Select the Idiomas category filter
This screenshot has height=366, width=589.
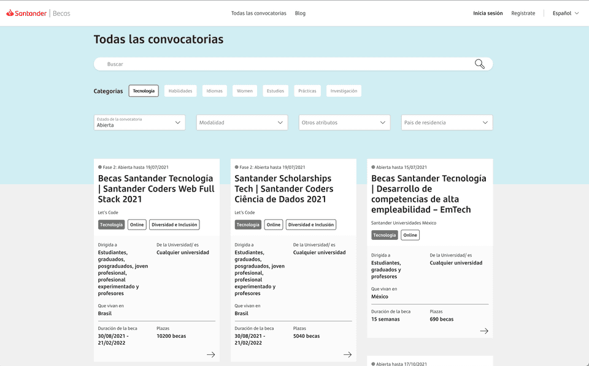tap(214, 91)
